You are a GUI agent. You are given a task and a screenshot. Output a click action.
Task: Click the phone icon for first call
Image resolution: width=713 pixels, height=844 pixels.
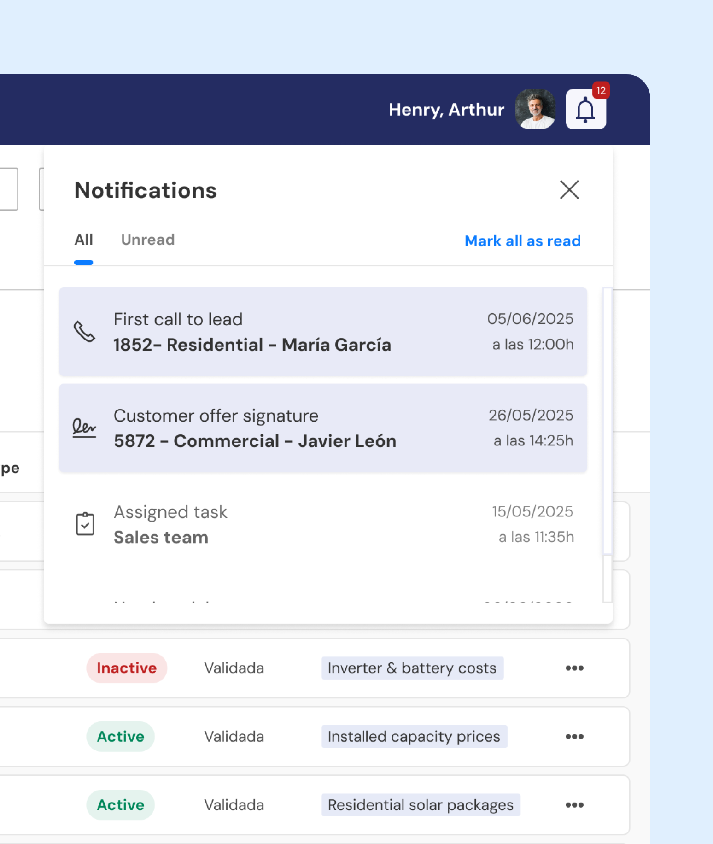85,332
